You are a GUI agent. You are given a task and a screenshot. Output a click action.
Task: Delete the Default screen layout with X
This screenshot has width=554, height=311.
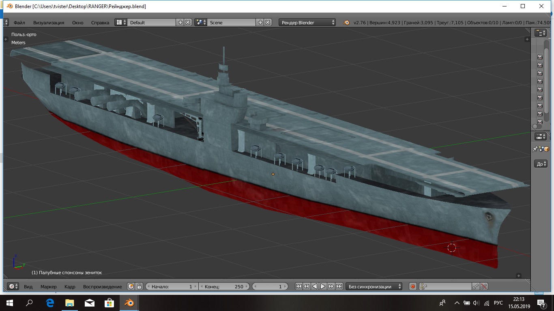tap(188, 22)
